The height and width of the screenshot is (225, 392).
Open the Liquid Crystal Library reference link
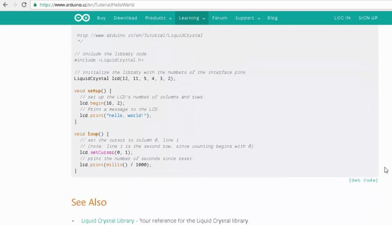107,220
